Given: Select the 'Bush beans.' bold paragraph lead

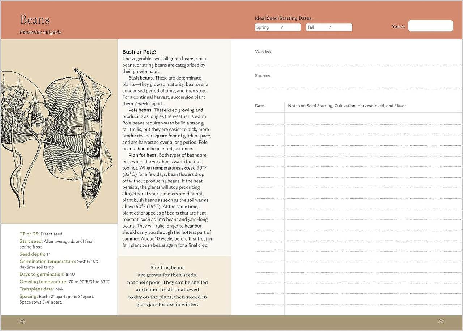Looking at the screenshot, I should [141, 78].
